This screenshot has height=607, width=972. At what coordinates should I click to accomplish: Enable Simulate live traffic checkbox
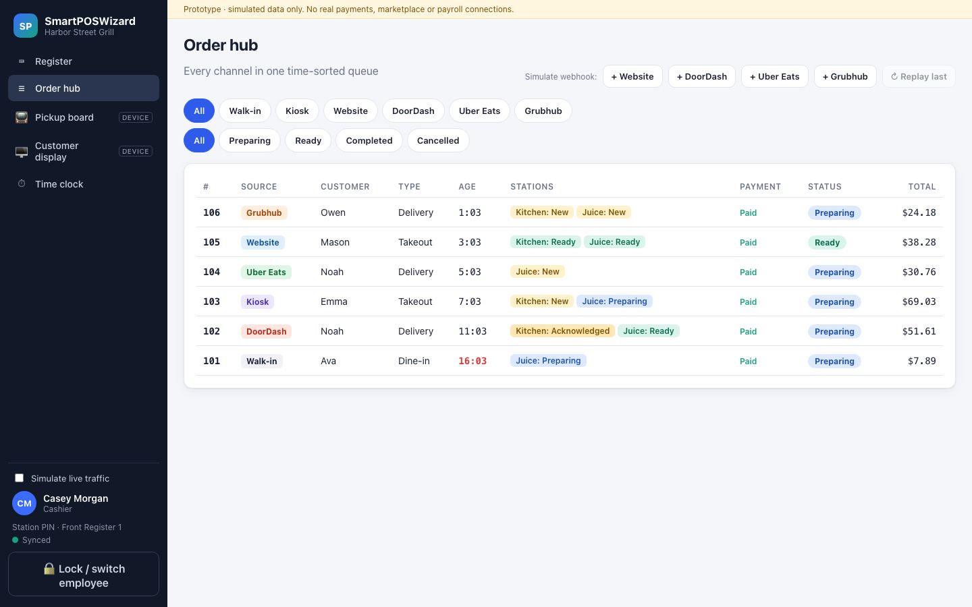pos(20,478)
